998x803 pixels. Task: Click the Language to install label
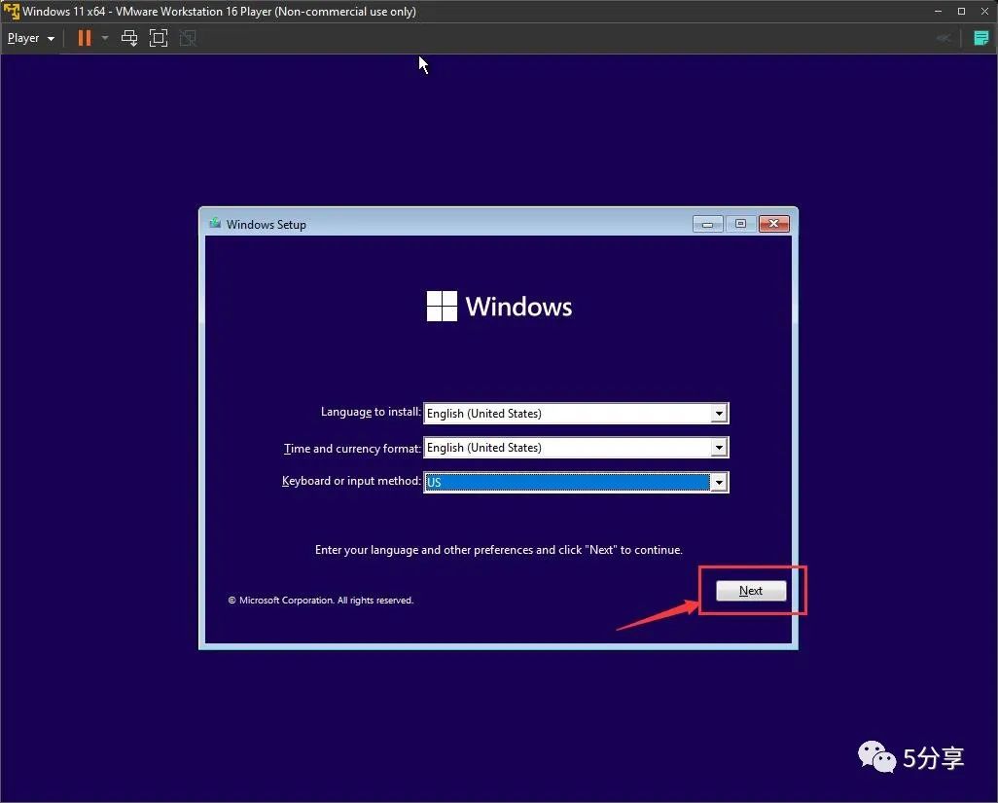point(371,412)
